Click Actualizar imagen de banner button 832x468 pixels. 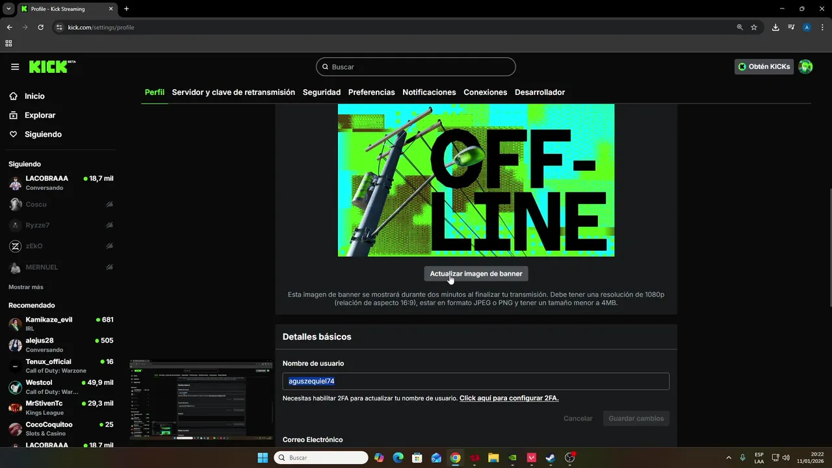coord(476,274)
